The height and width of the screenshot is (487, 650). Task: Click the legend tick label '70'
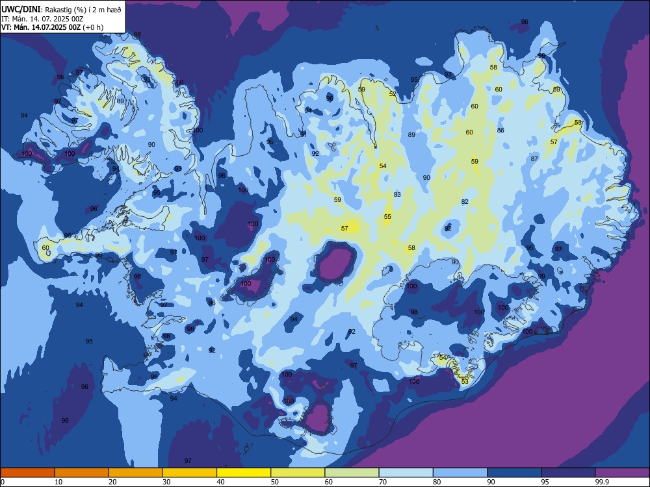click(x=383, y=482)
